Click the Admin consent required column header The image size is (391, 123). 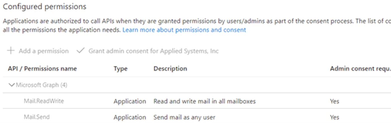[360, 69]
